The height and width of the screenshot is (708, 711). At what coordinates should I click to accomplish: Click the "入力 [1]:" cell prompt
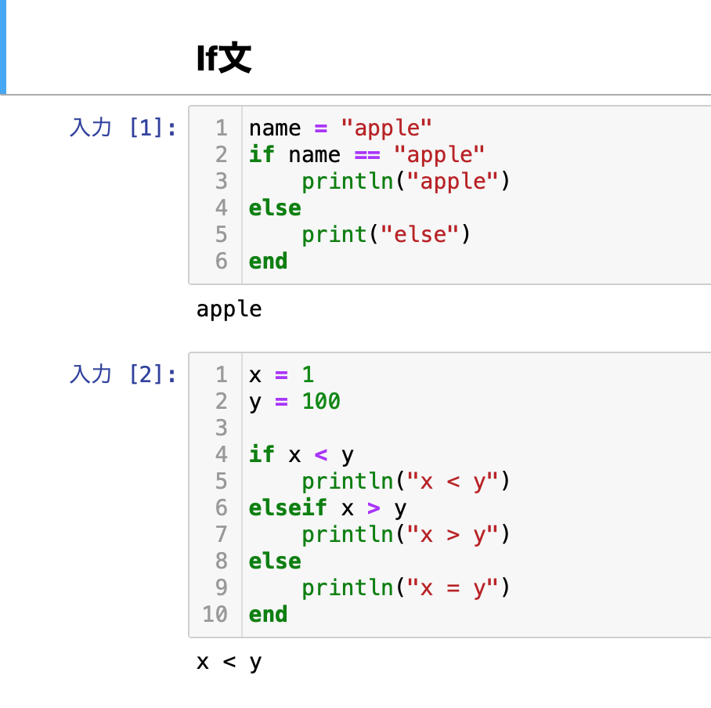coord(122,128)
